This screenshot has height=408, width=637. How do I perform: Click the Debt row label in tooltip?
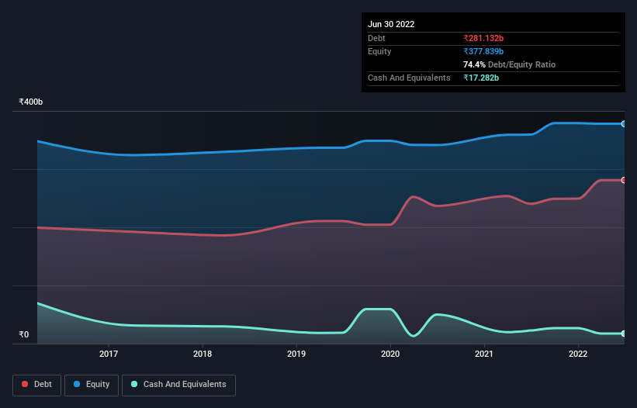376,38
